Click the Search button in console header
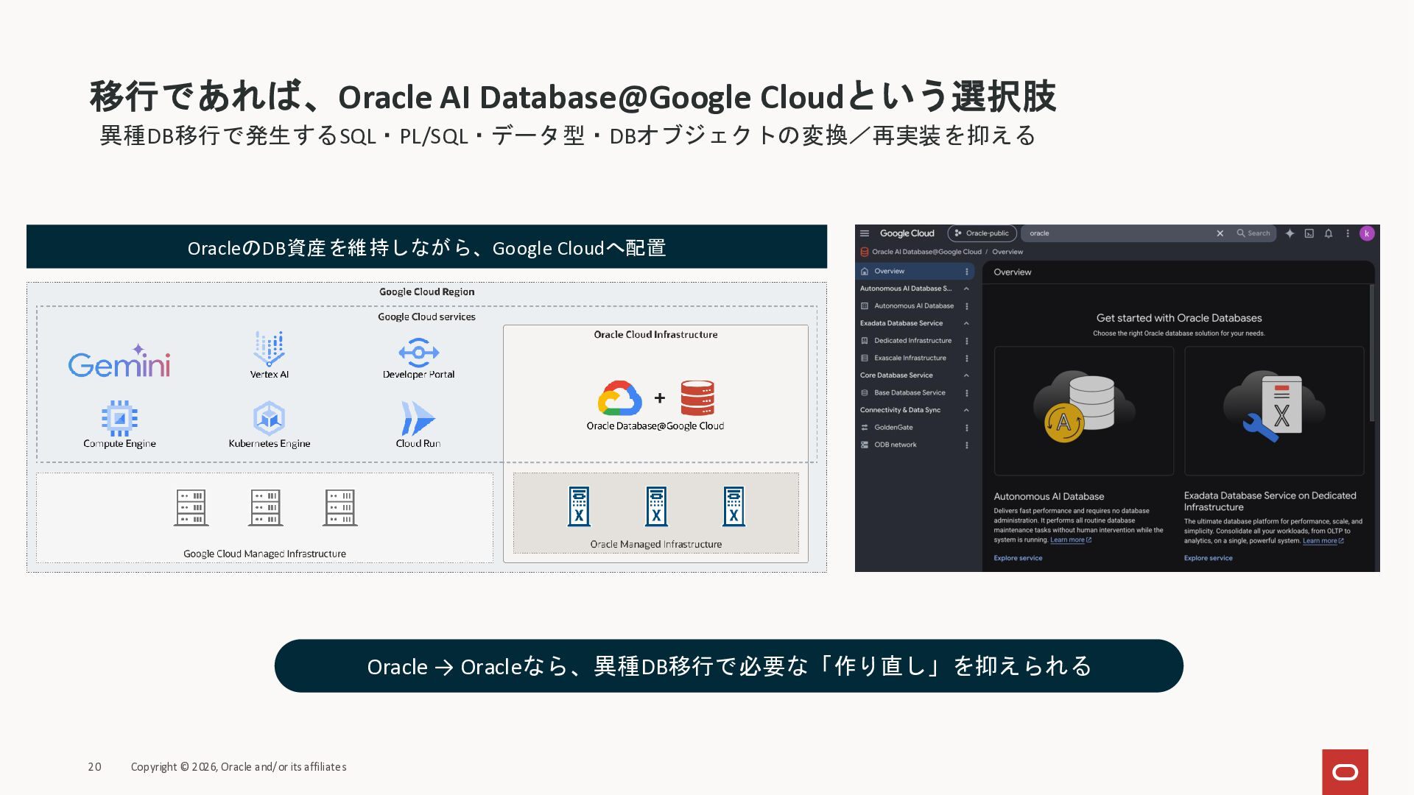 [1253, 233]
